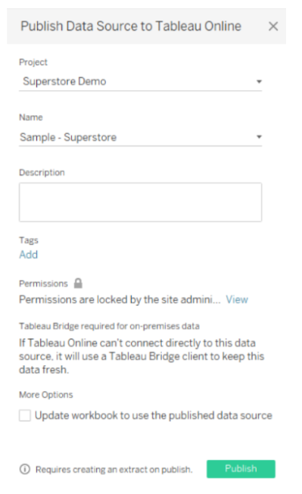Click the Requires creating an extract notice
302x494 pixels.
tap(114, 470)
